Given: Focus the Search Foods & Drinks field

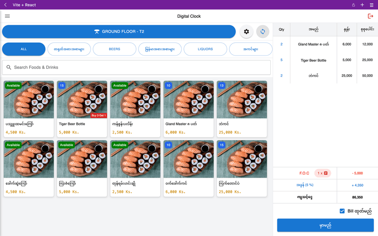Looking at the screenshot, I should click(x=136, y=67).
